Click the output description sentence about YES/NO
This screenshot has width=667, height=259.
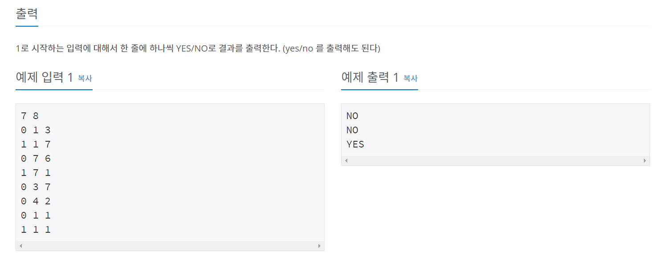198,48
